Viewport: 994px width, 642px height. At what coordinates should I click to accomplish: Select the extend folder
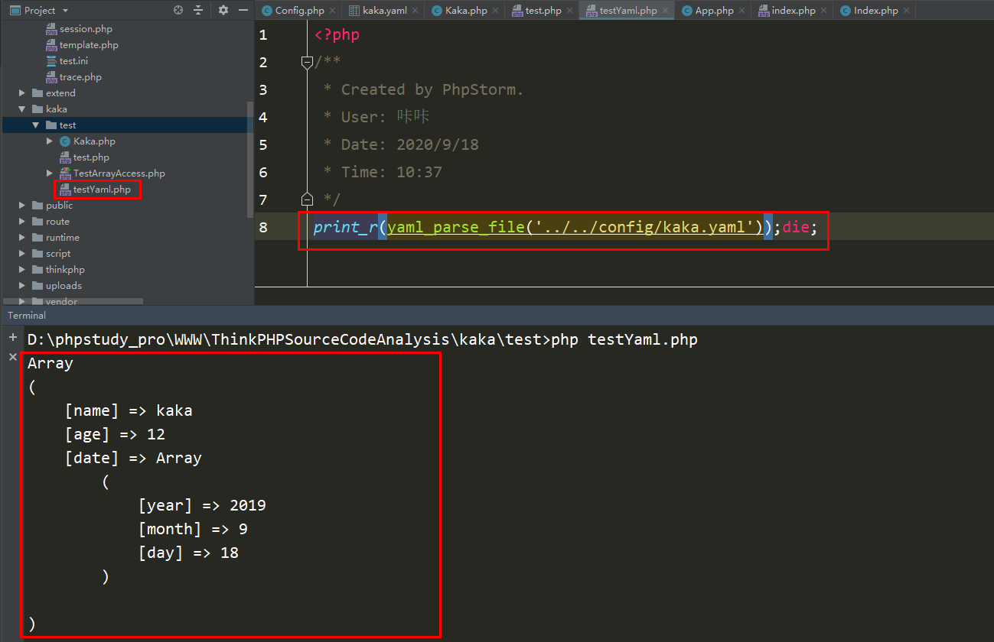(x=60, y=93)
